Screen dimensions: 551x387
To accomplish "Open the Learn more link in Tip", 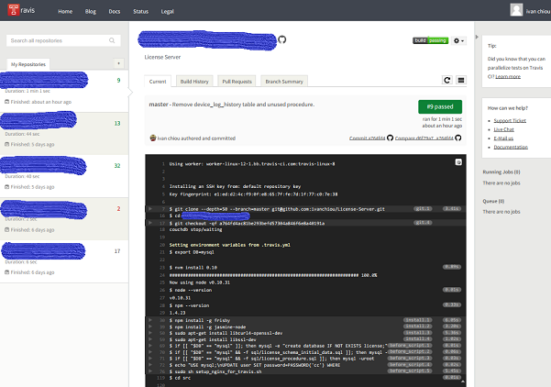I will click(508, 77).
